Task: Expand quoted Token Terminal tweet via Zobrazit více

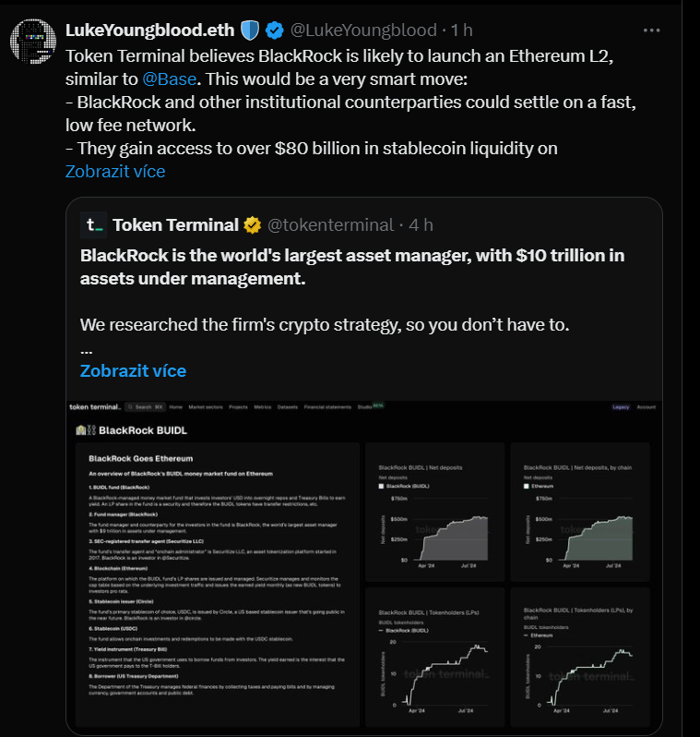Action: [133, 370]
